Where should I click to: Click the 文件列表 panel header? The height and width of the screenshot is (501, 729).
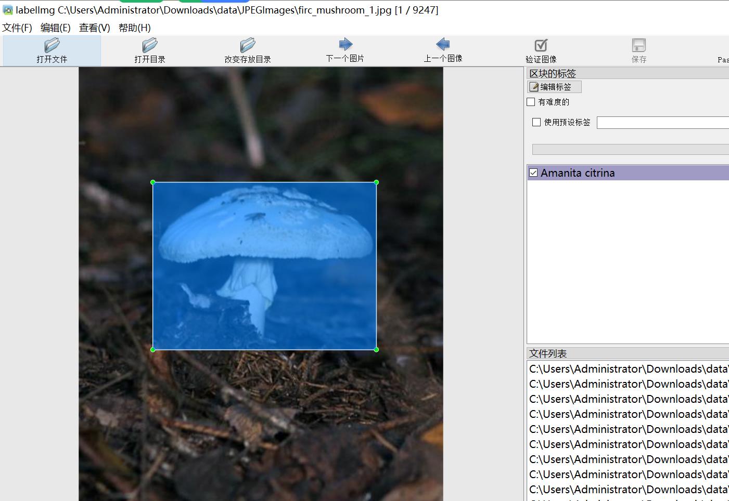pyautogui.click(x=628, y=353)
